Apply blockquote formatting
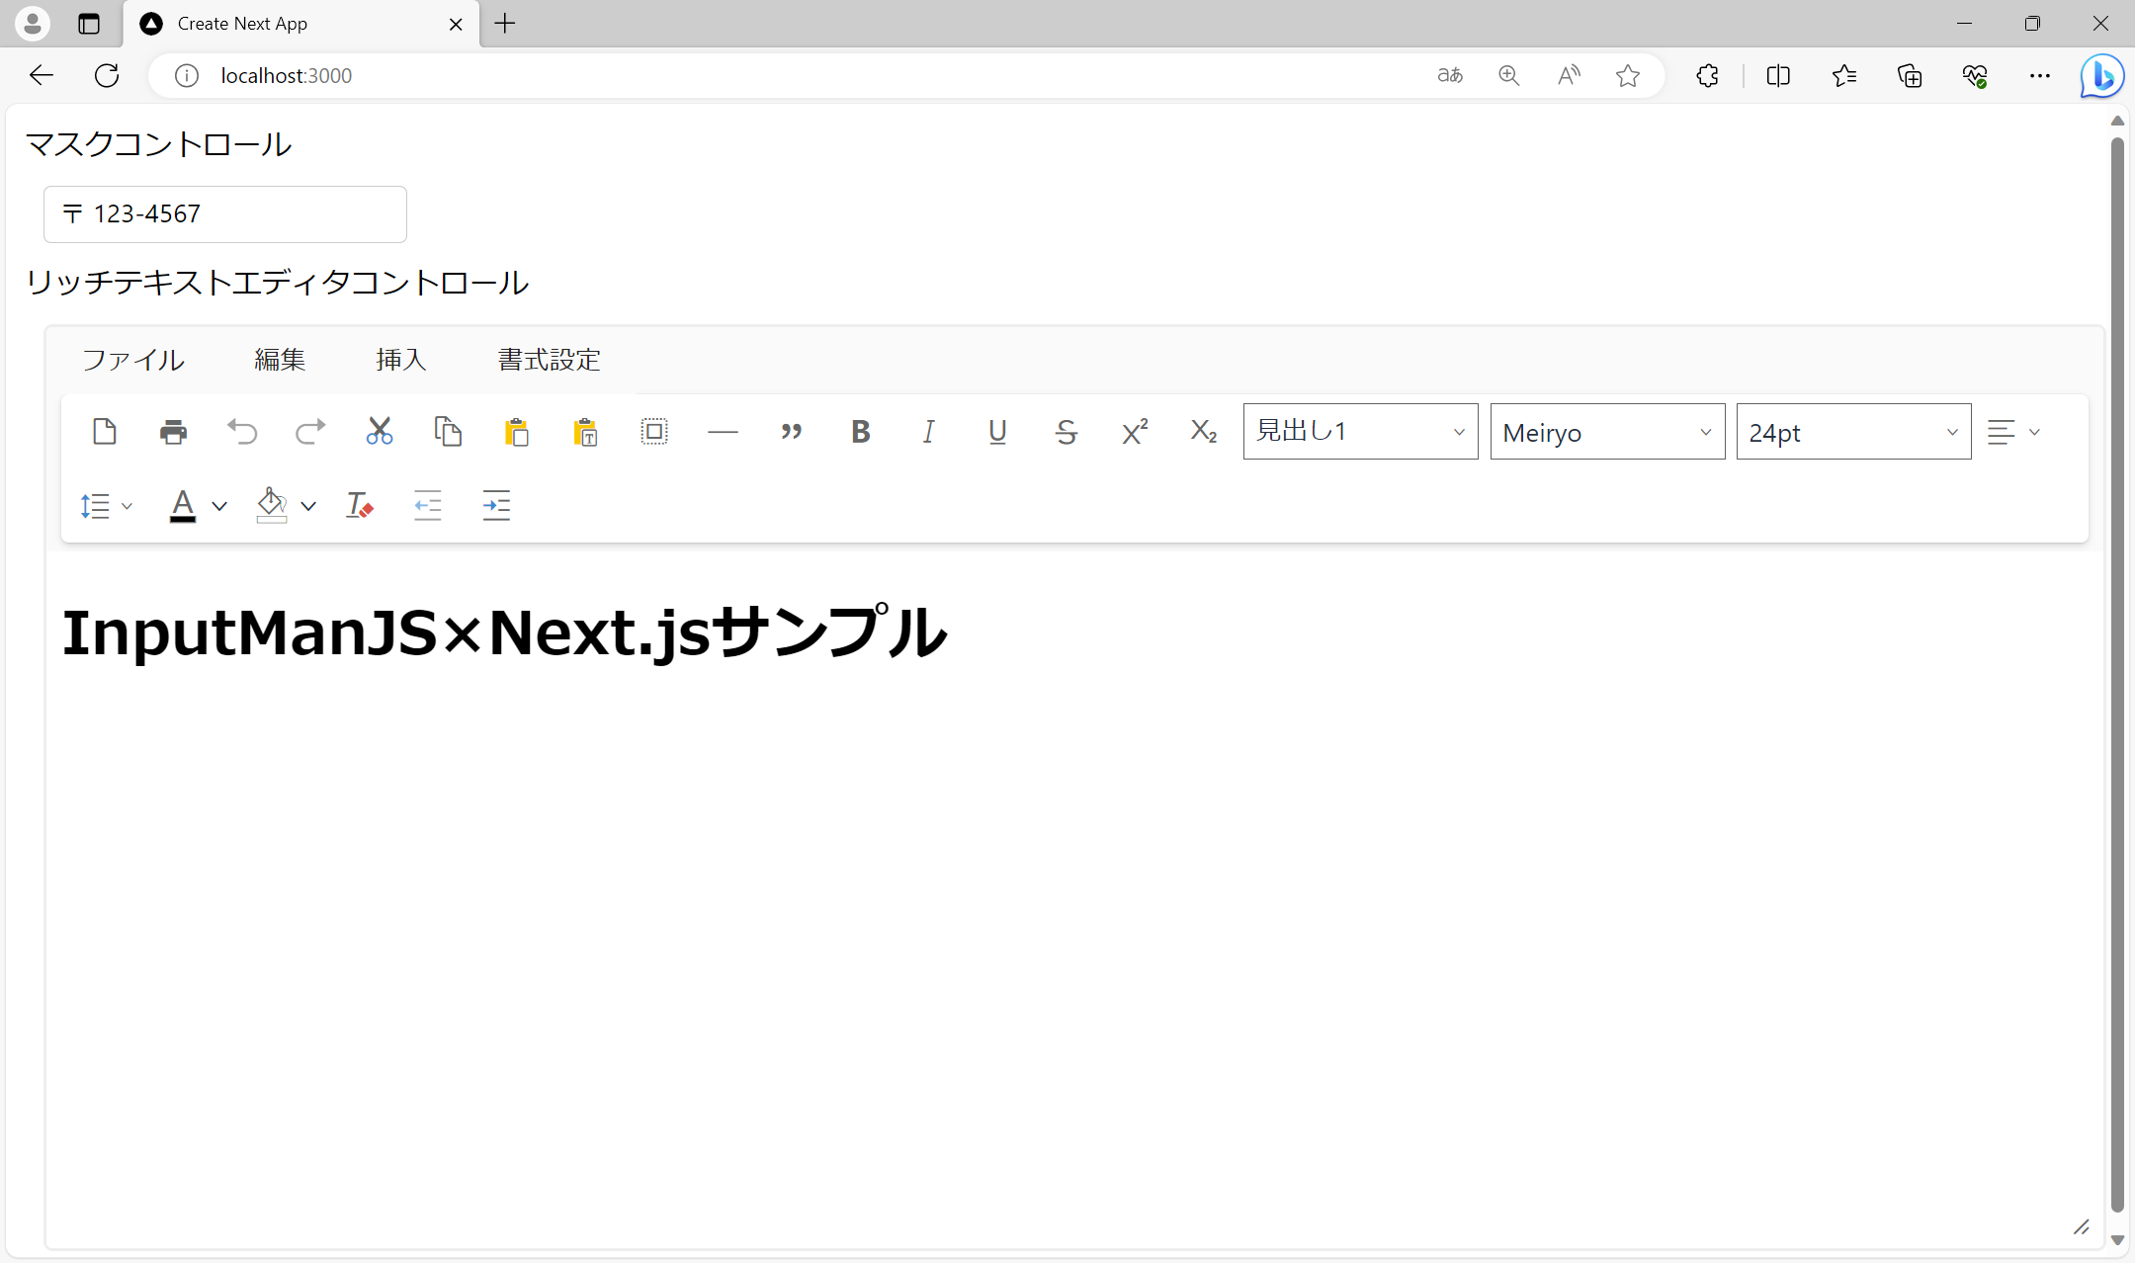This screenshot has width=2135, height=1263. [792, 432]
